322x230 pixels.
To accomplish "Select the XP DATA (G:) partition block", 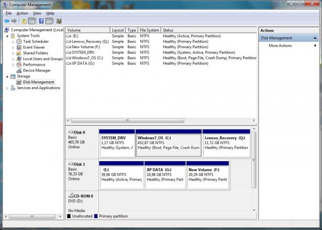I will (x=165, y=175).
